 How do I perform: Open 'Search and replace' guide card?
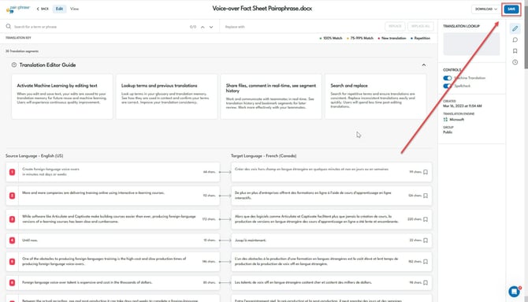click(x=375, y=96)
